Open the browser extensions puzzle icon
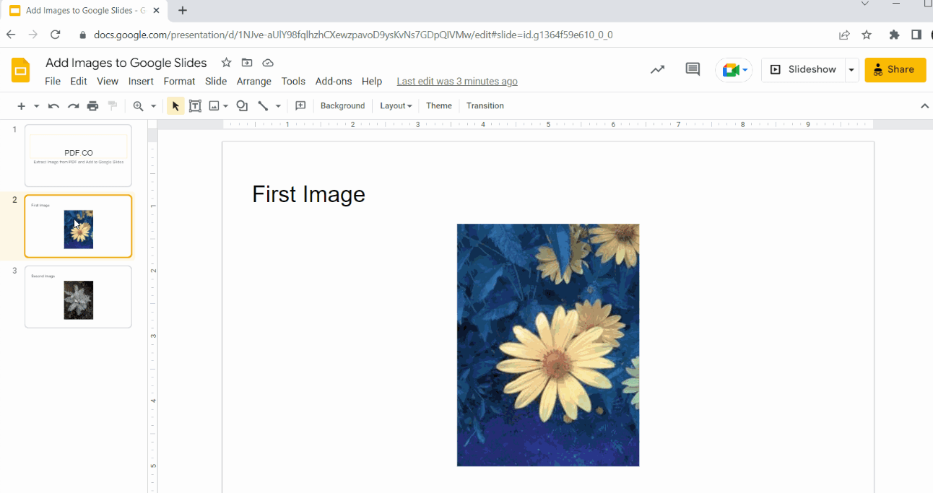The width and height of the screenshot is (933, 493). point(894,35)
